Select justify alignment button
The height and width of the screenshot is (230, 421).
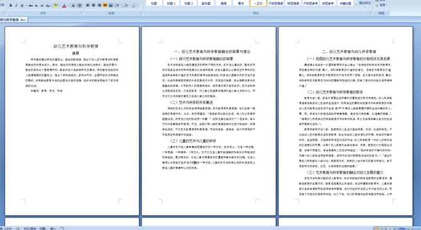click(x=105, y=6)
